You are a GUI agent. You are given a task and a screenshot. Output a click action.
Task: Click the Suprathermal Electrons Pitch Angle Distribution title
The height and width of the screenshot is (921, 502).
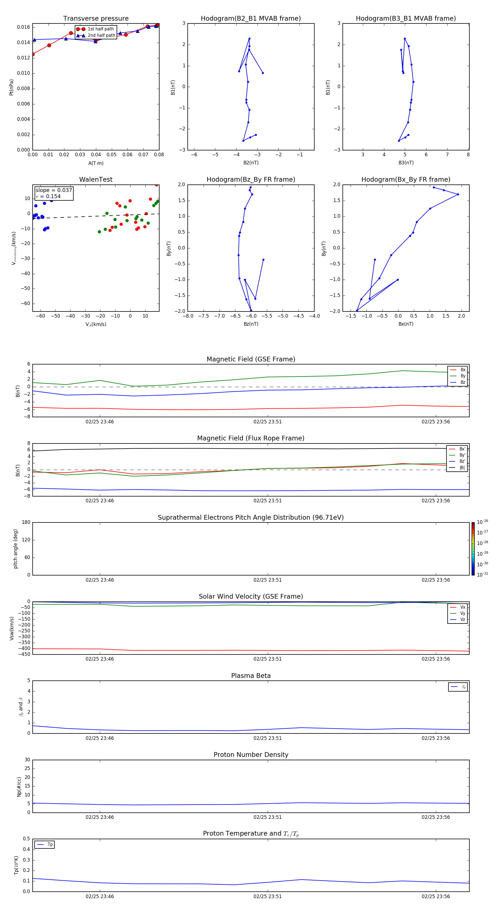[x=250, y=517]
